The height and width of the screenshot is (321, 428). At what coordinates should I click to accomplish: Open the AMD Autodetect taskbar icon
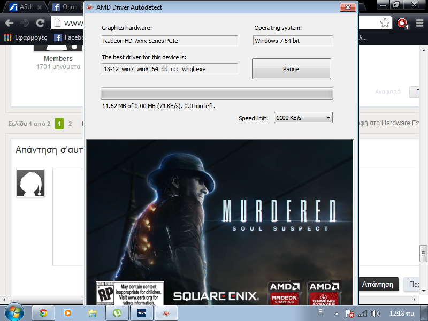(166, 313)
